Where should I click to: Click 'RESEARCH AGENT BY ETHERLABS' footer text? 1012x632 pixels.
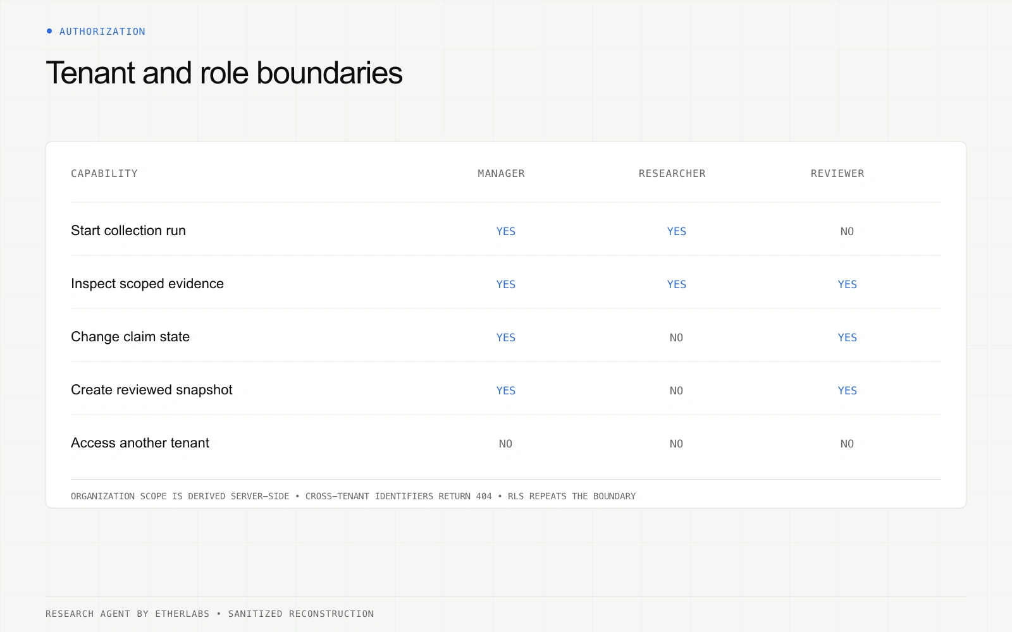point(127,614)
